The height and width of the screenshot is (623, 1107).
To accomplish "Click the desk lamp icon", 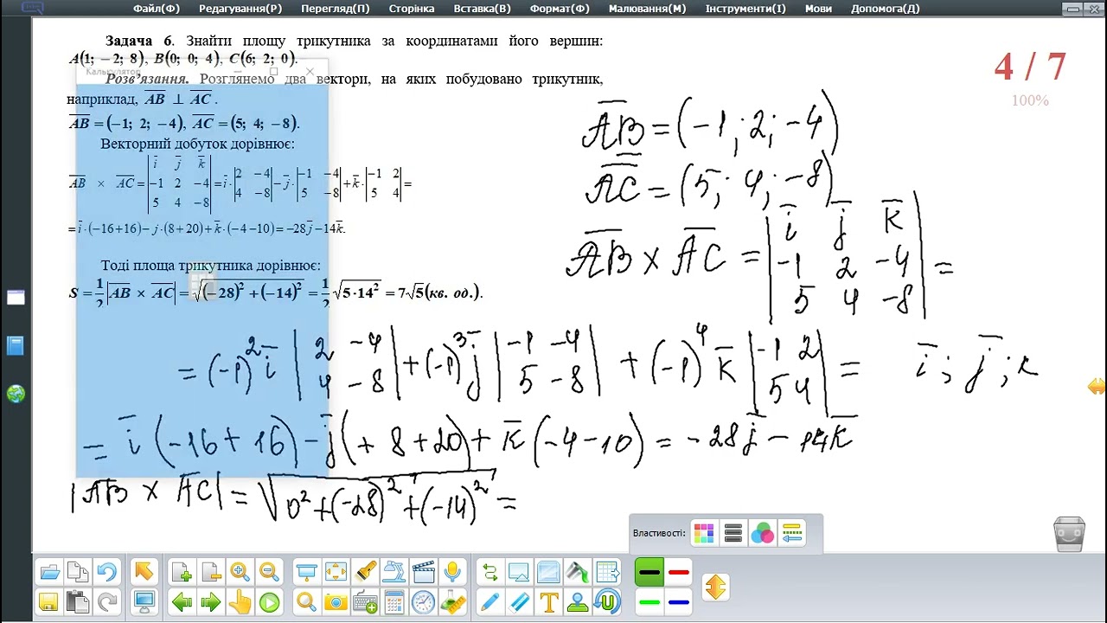I will [x=394, y=572].
